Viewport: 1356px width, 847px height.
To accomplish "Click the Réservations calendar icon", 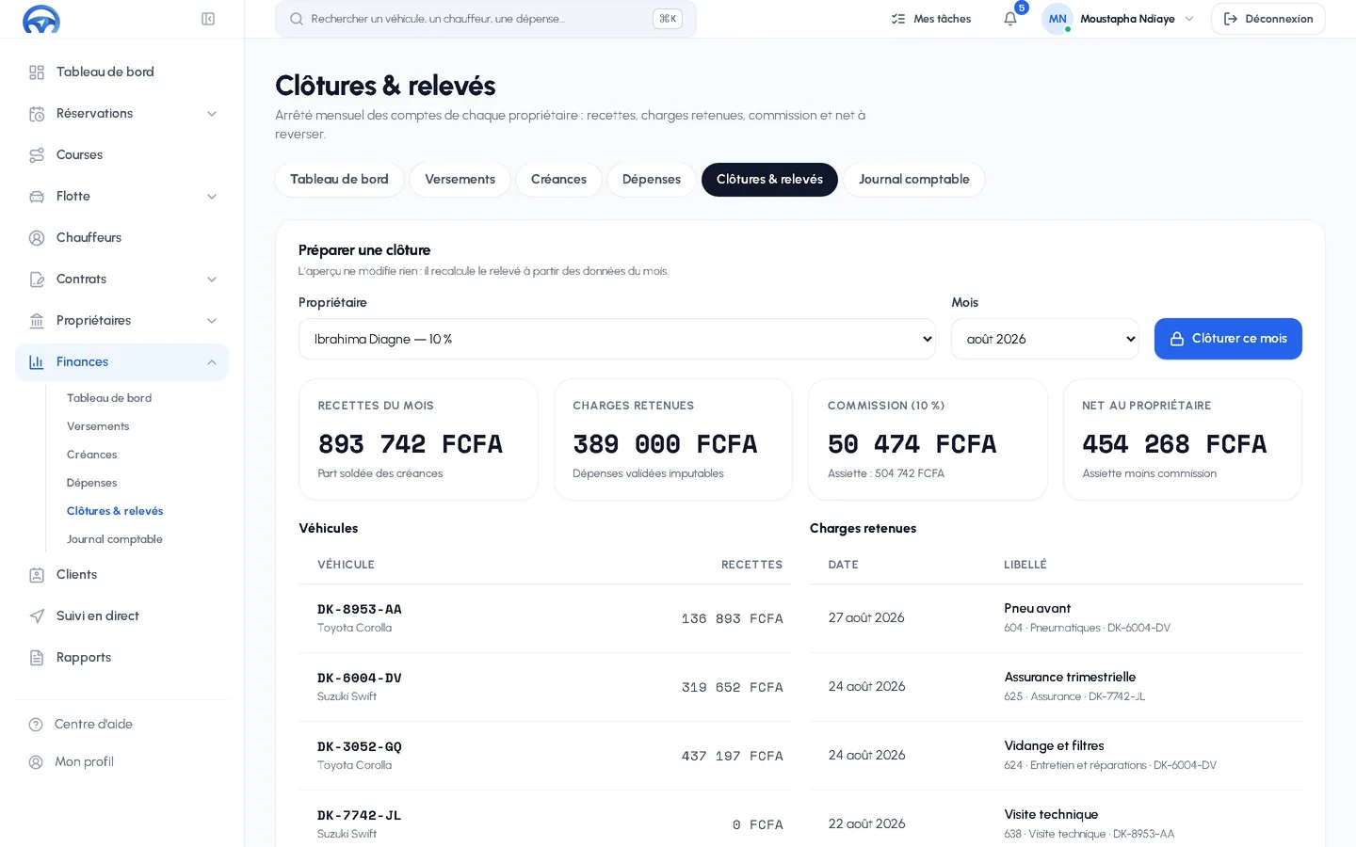I will 37,114.
